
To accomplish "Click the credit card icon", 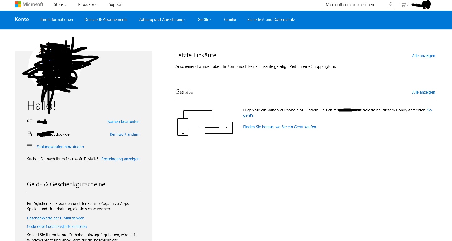I will tap(29, 146).
